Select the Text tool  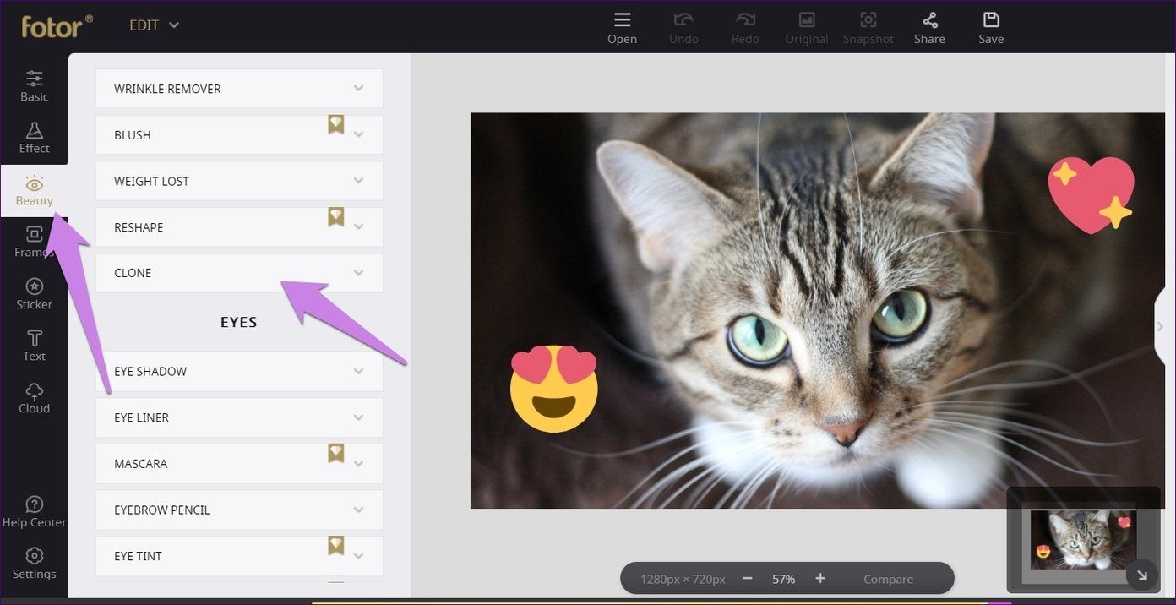click(34, 346)
